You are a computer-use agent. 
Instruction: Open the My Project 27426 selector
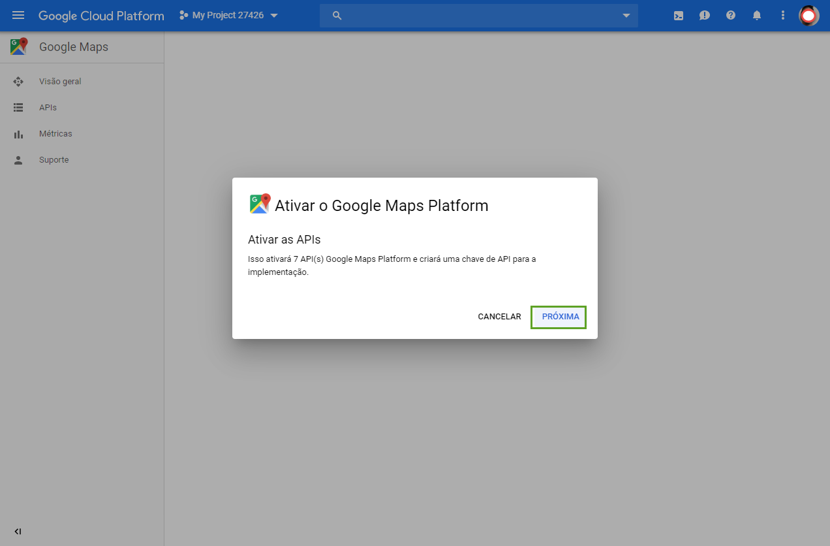(228, 15)
